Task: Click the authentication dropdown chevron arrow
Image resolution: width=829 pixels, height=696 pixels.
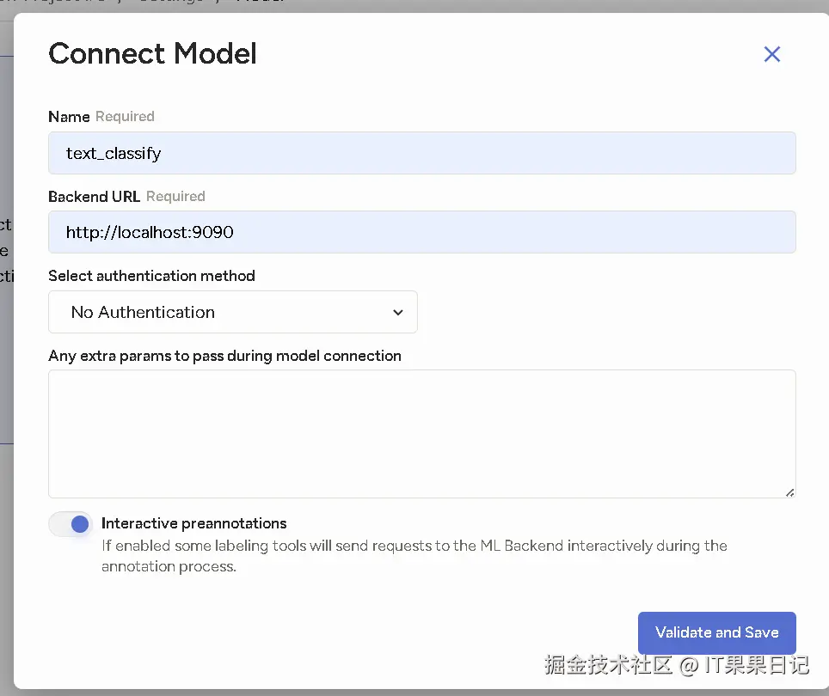Action: 397,313
